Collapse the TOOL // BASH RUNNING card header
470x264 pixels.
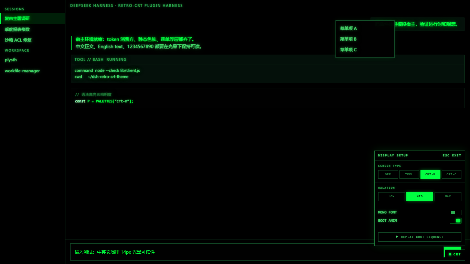point(268,60)
